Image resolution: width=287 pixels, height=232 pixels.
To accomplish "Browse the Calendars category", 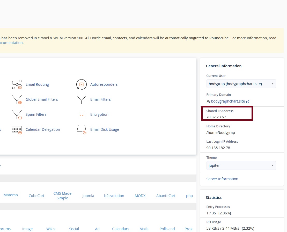I will point(121,229).
